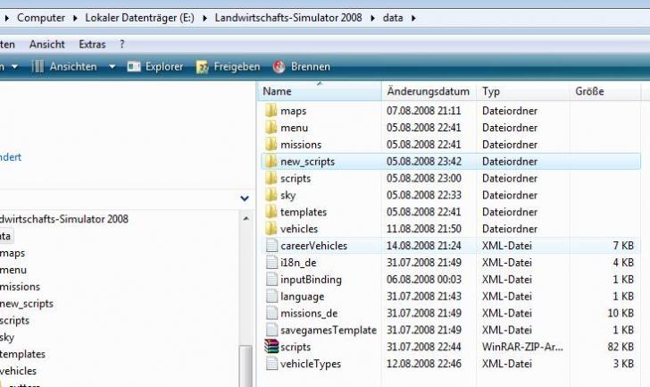
Task: Select the menu folder icon in file list
Action: click(x=271, y=127)
